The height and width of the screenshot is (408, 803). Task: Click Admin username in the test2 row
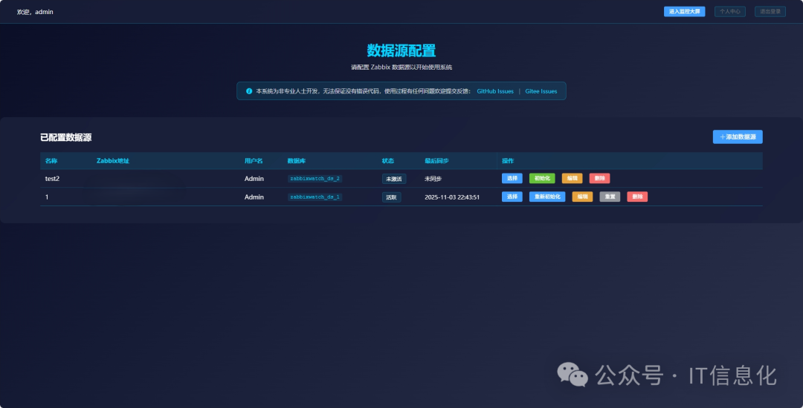coord(254,179)
